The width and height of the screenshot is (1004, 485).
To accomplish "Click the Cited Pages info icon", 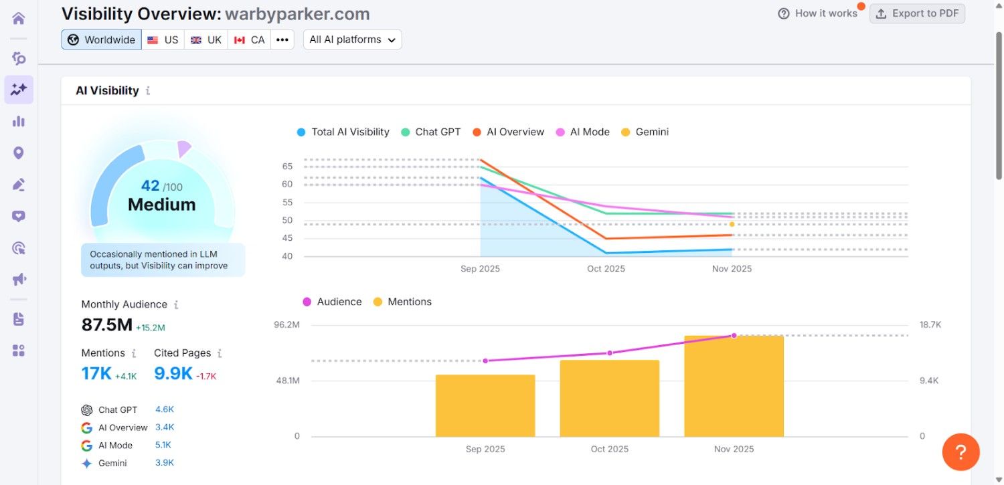I will point(220,353).
